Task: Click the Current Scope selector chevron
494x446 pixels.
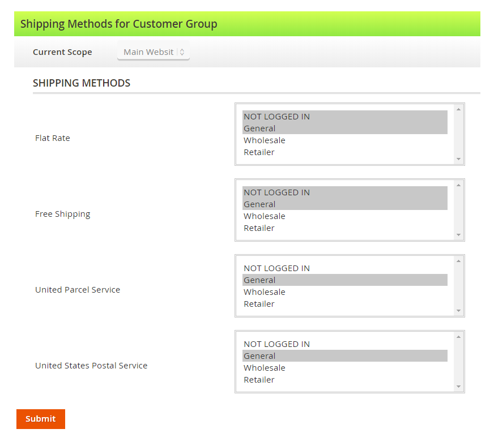Action: [x=181, y=52]
